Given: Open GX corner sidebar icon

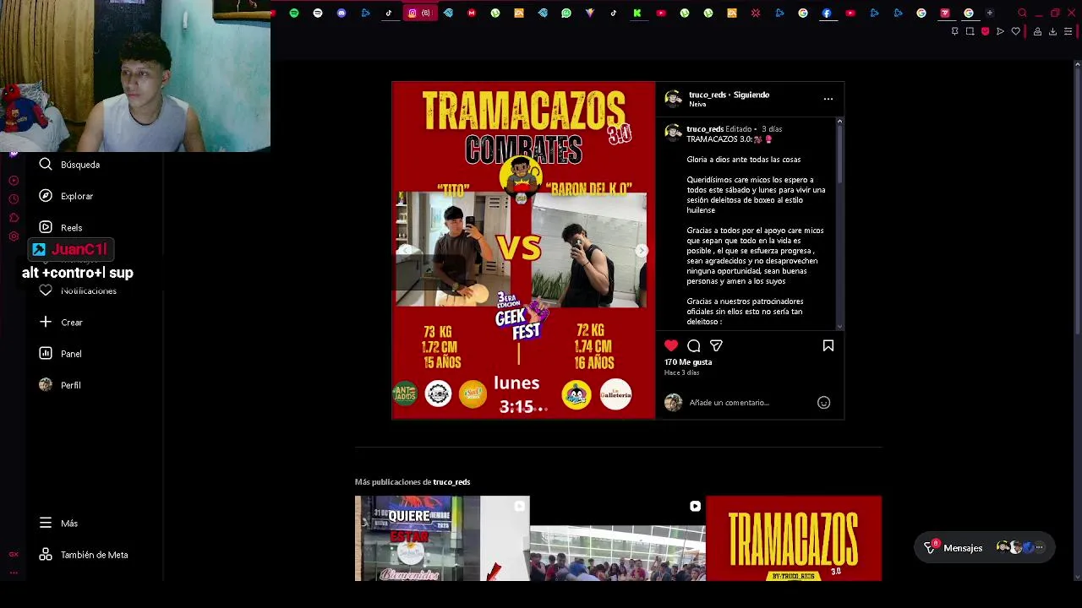Looking at the screenshot, I should tap(14, 555).
